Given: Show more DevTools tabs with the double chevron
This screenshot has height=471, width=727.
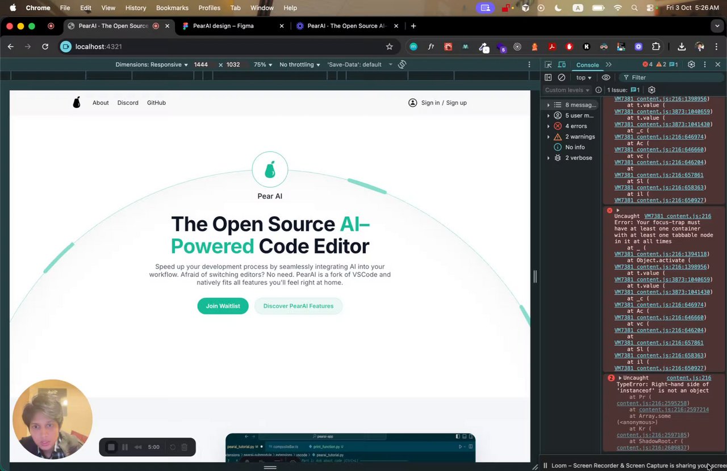Looking at the screenshot, I should point(608,65).
